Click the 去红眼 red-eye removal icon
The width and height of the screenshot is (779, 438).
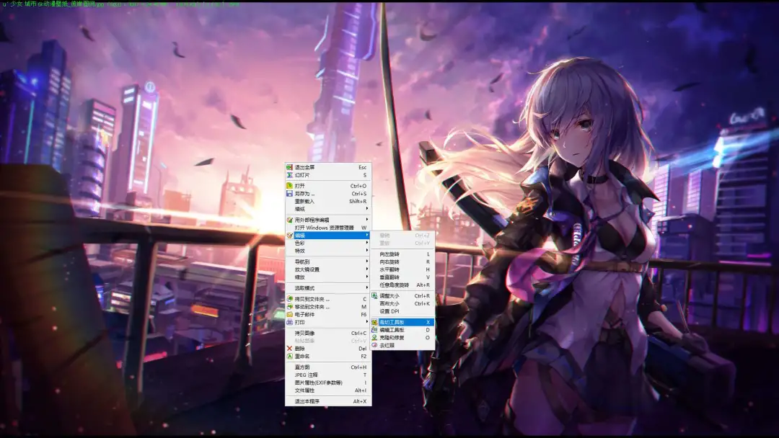pyautogui.click(x=374, y=345)
